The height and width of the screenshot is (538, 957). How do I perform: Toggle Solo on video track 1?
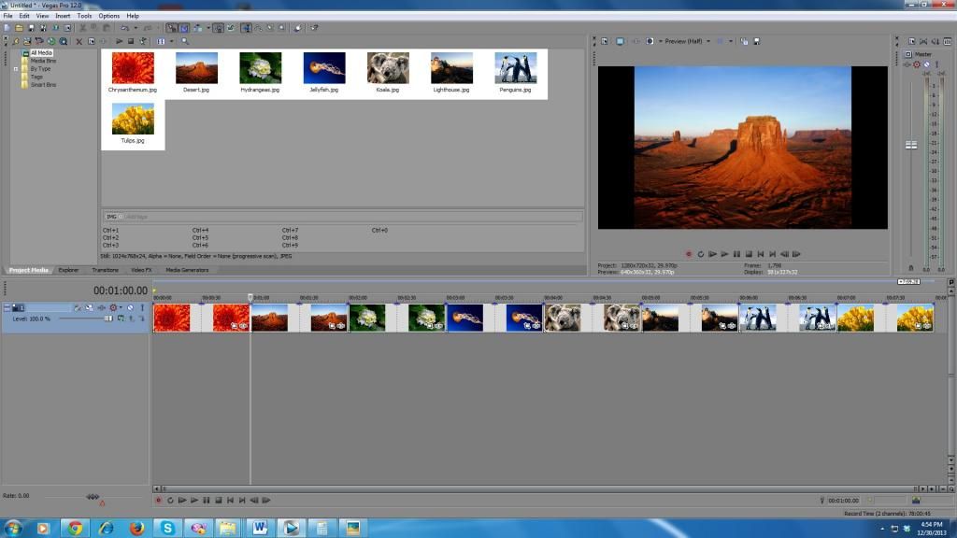pyautogui.click(x=142, y=308)
